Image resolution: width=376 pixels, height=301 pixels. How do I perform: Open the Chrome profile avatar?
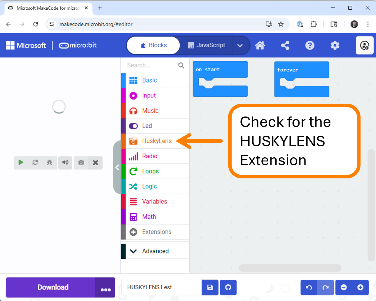354,24
